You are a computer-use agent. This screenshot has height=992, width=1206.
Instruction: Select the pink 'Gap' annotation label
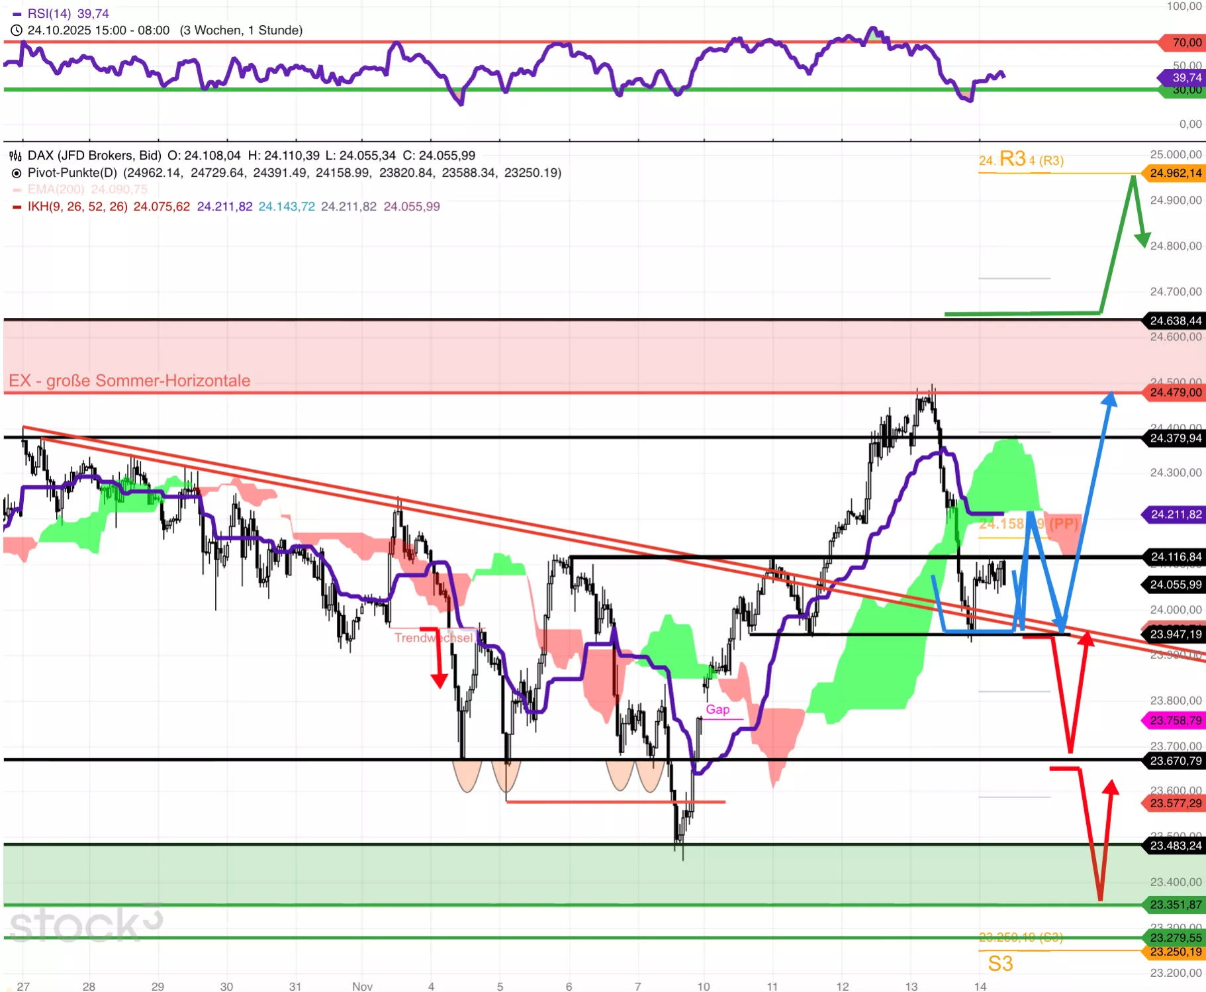[x=718, y=709]
